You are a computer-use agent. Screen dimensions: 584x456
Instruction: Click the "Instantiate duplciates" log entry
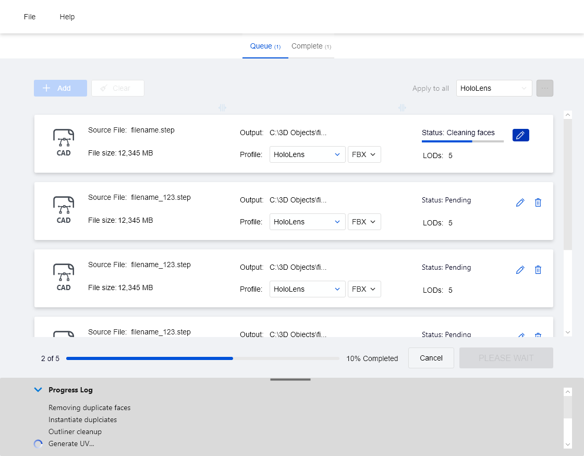(x=83, y=419)
